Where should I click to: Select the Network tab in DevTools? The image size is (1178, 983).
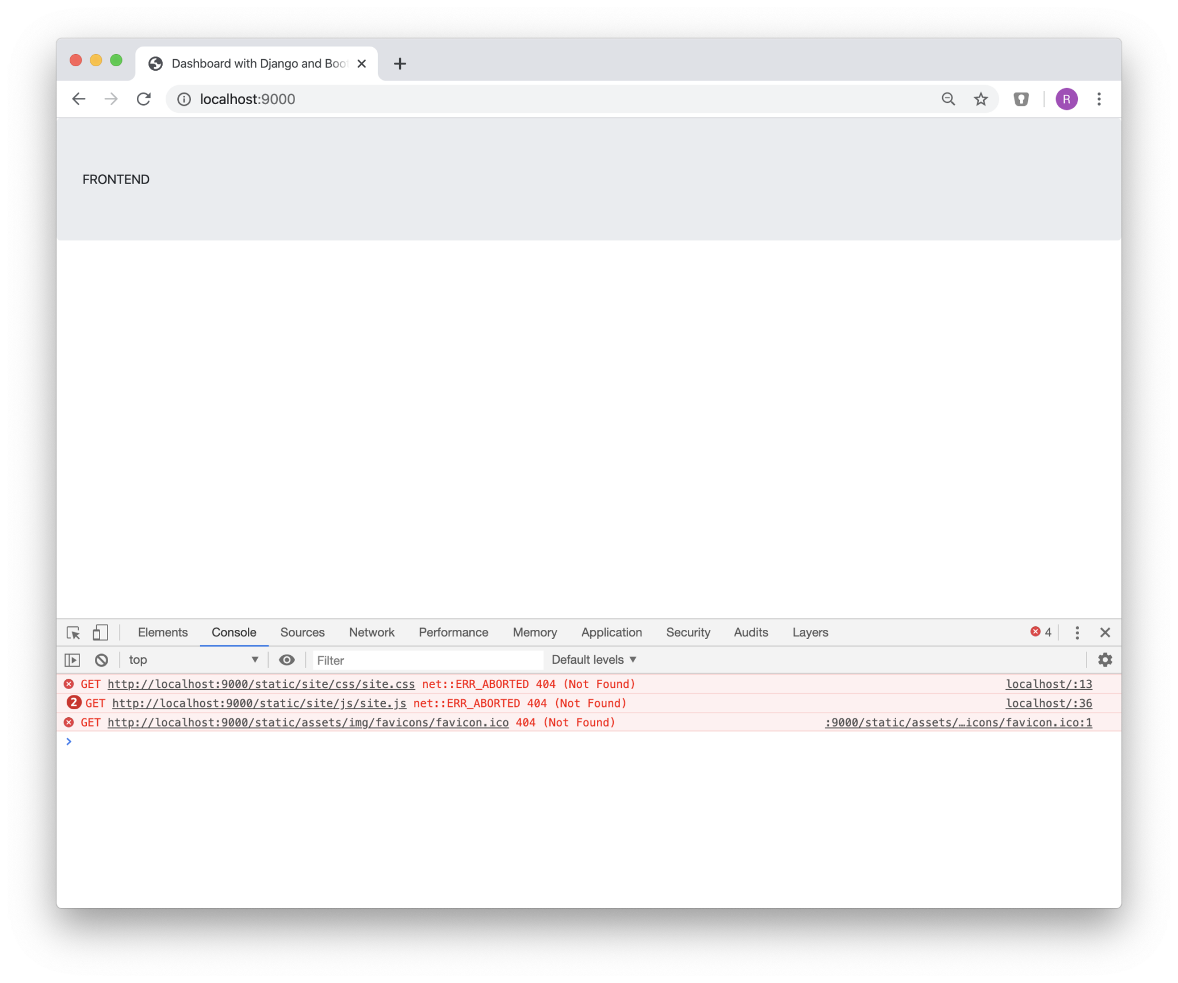pos(371,631)
